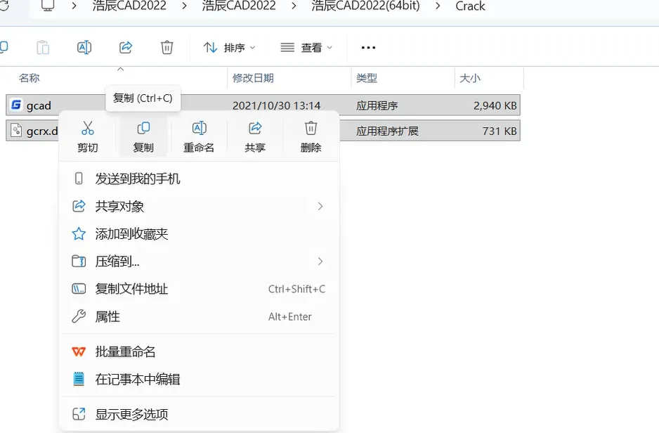Click the 2021/10/30 13:14 date cell
The image size is (659, 433).
276,105
